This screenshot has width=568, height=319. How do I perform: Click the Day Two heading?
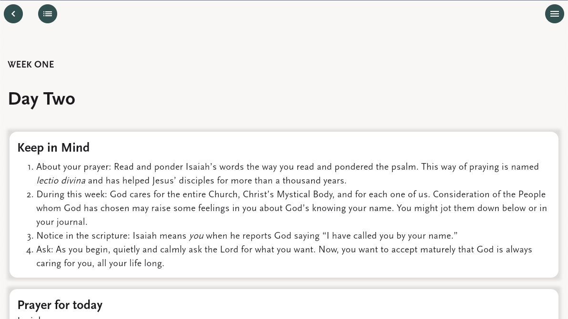pos(41,99)
